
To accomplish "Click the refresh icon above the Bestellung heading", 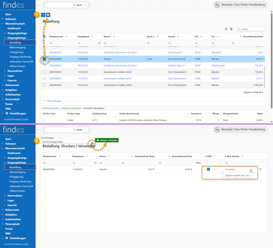I will tap(43, 15).
